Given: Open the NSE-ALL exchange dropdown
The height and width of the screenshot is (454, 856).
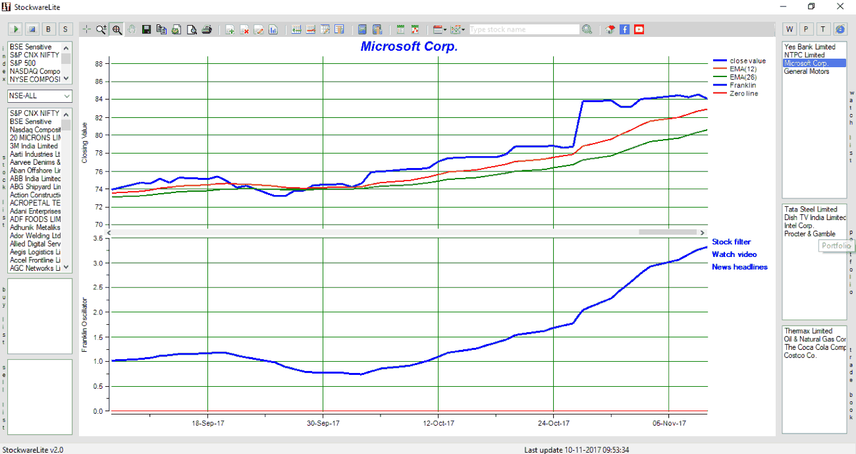Looking at the screenshot, I should tap(40, 96).
